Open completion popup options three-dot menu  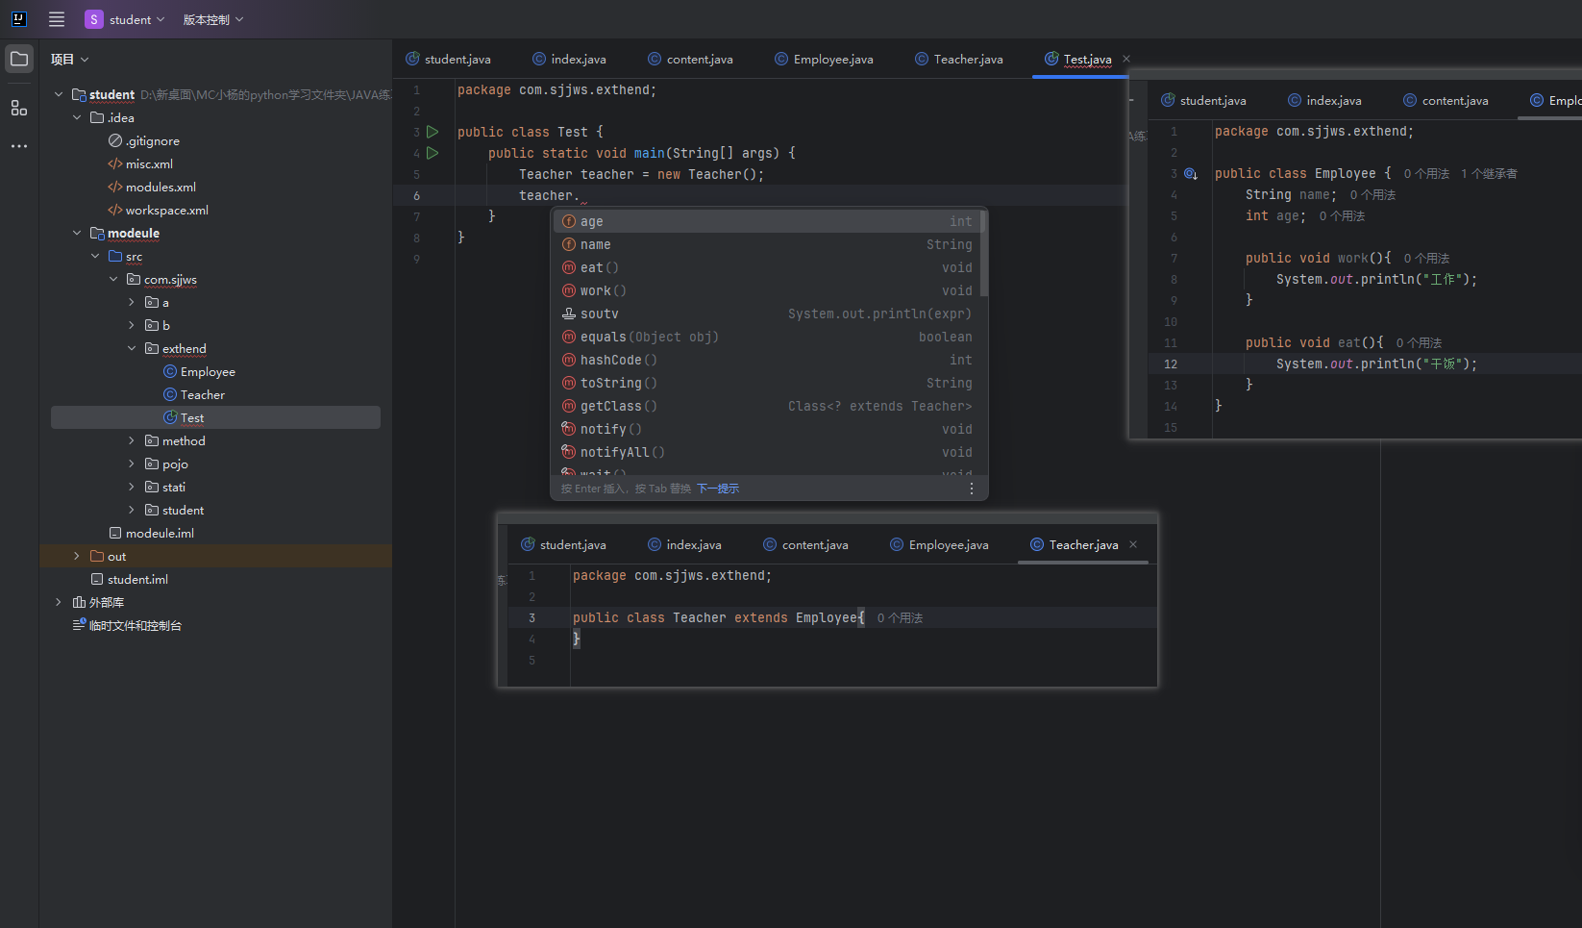pyautogui.click(x=972, y=489)
